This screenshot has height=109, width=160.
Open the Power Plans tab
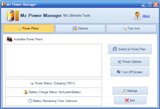[x=29, y=28]
